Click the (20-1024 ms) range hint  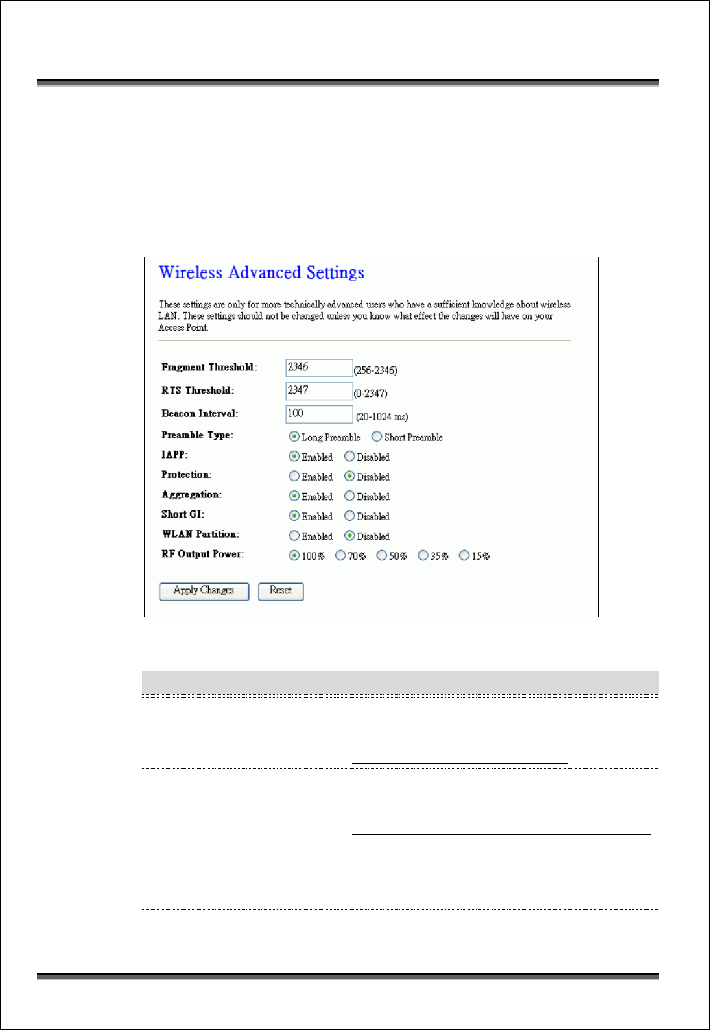(382, 417)
